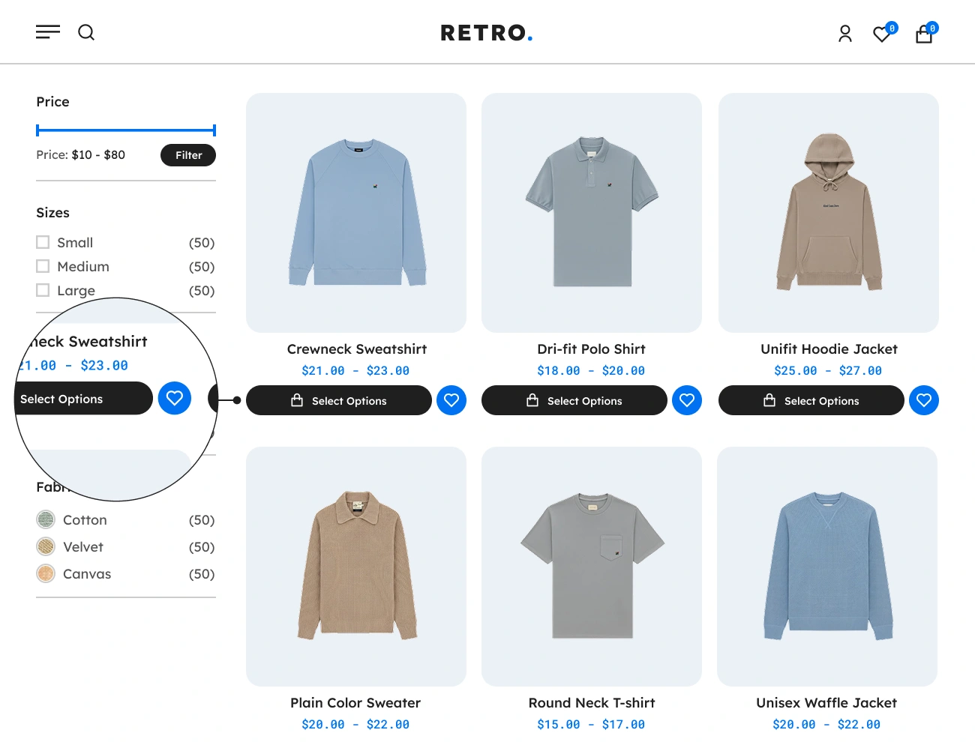Click Plain Color Sweater title
The image size is (975, 742).
pyautogui.click(x=355, y=703)
